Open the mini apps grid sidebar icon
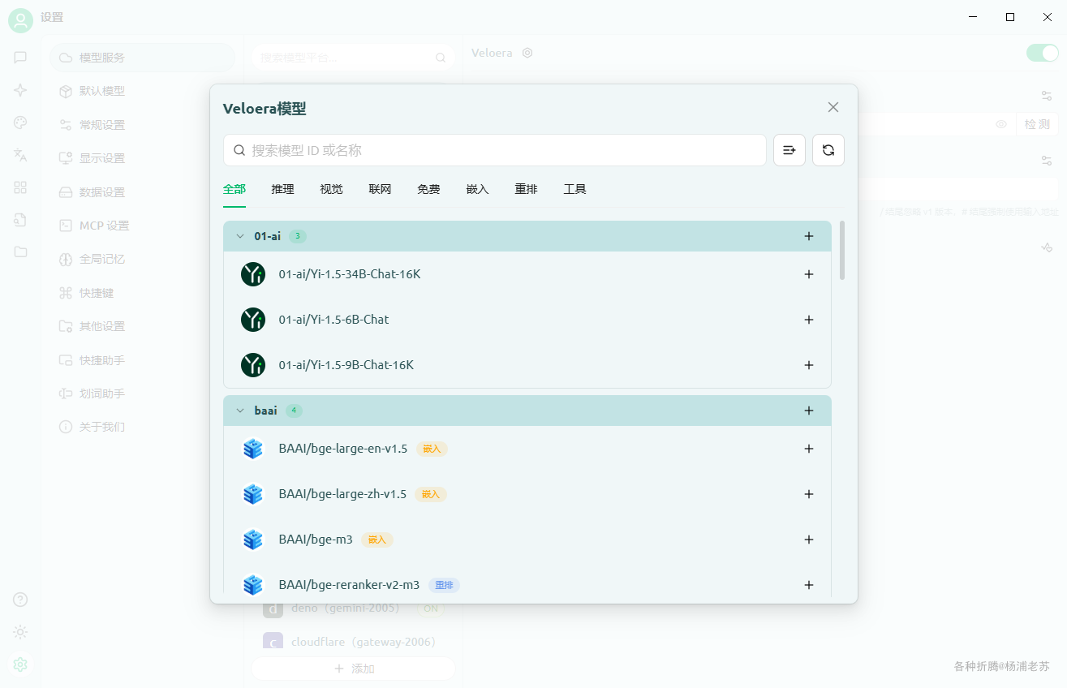This screenshot has width=1067, height=688. click(x=20, y=187)
